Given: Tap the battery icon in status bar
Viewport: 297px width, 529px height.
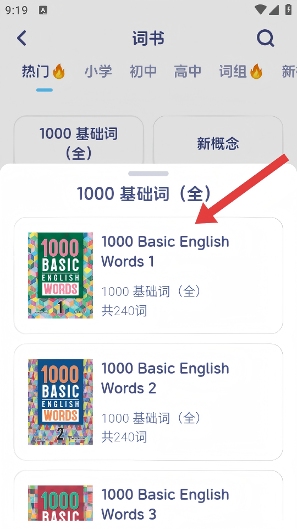Looking at the screenshot, I should point(288,9).
